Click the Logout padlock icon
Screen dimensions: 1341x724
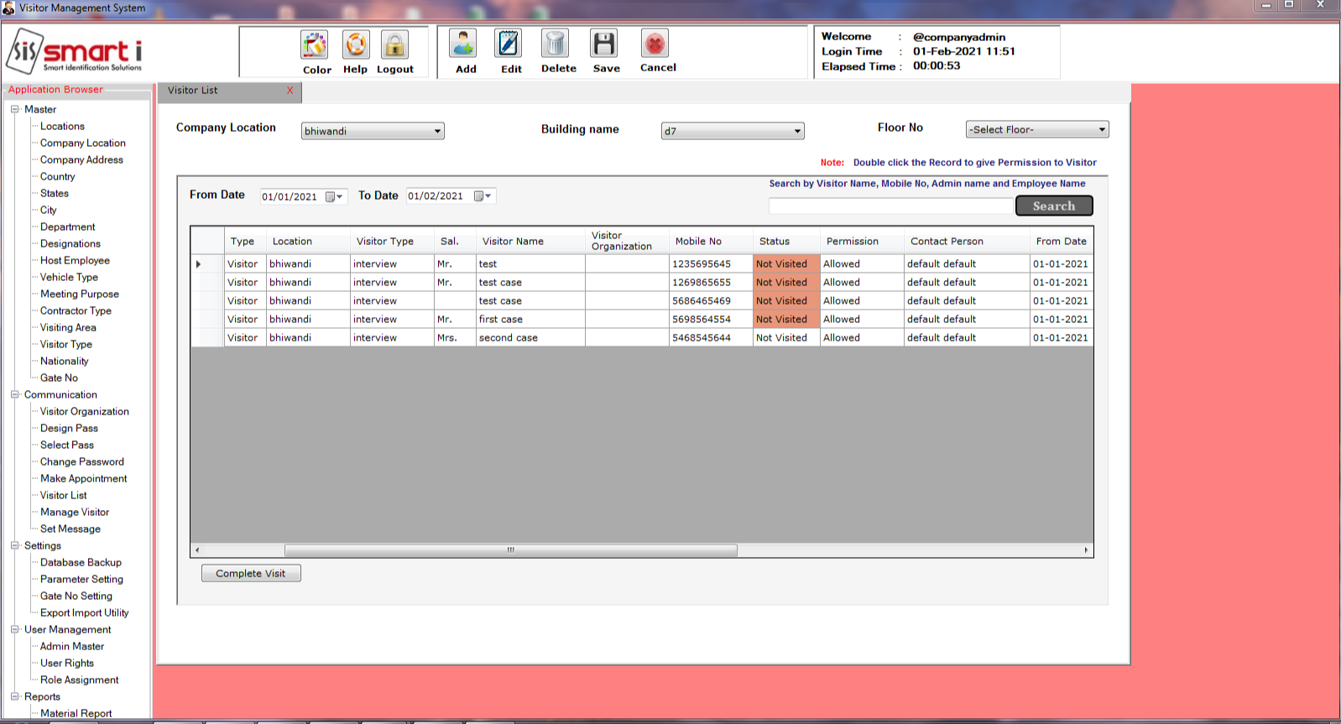(394, 45)
